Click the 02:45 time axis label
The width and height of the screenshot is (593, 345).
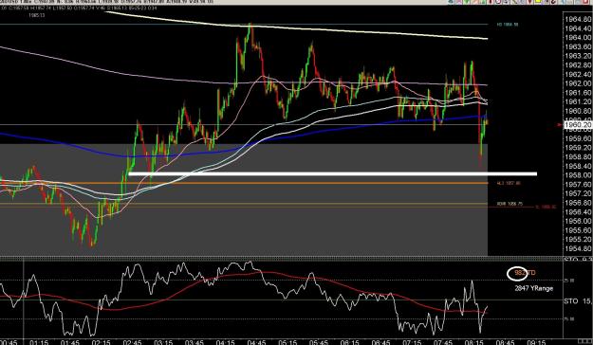click(x=132, y=342)
